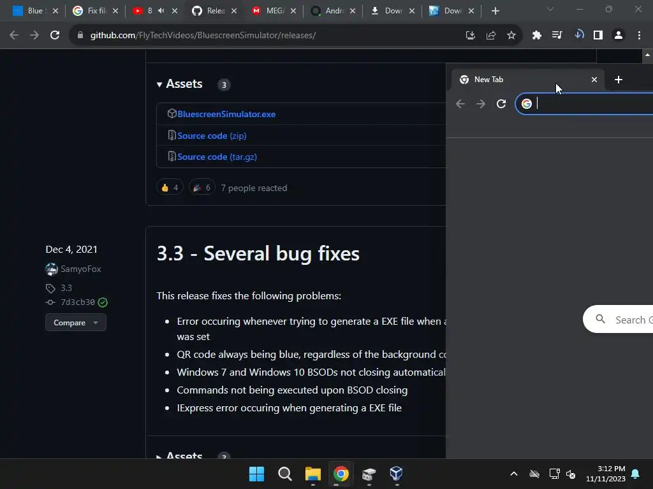The width and height of the screenshot is (653, 489).
Task: Close the MEGA tab
Action: tap(293, 11)
